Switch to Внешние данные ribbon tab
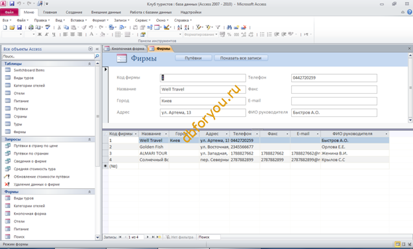The image size is (413, 249). [x=106, y=13]
